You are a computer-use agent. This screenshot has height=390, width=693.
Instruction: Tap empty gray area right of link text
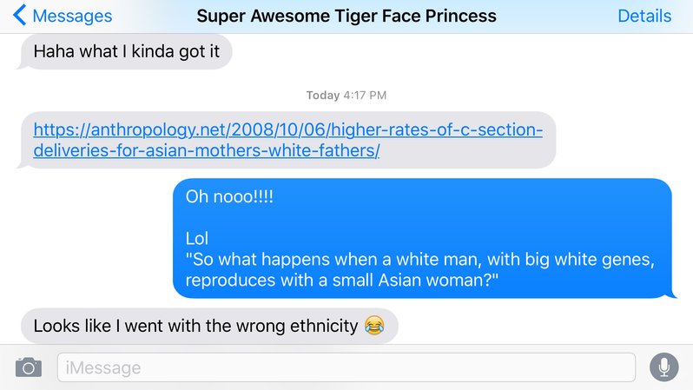click(464, 151)
